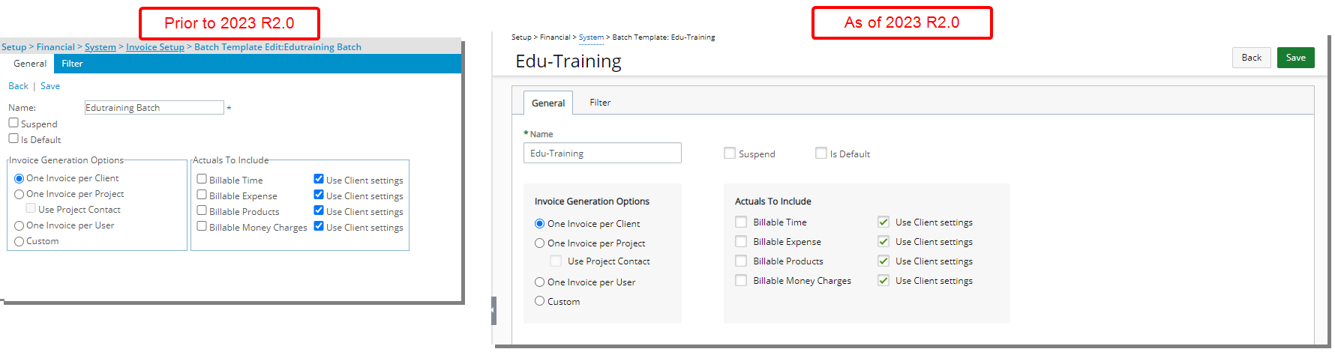The image size is (1335, 352).
Task: Open the General tab in new layout
Action: 548,103
